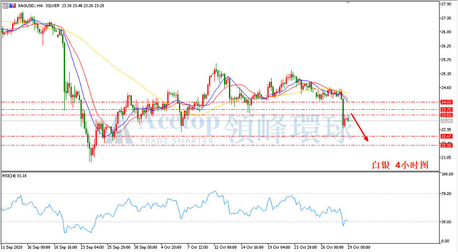Click the 22.67 red price level label
The width and height of the screenshot is (458, 252).
(x=446, y=136)
